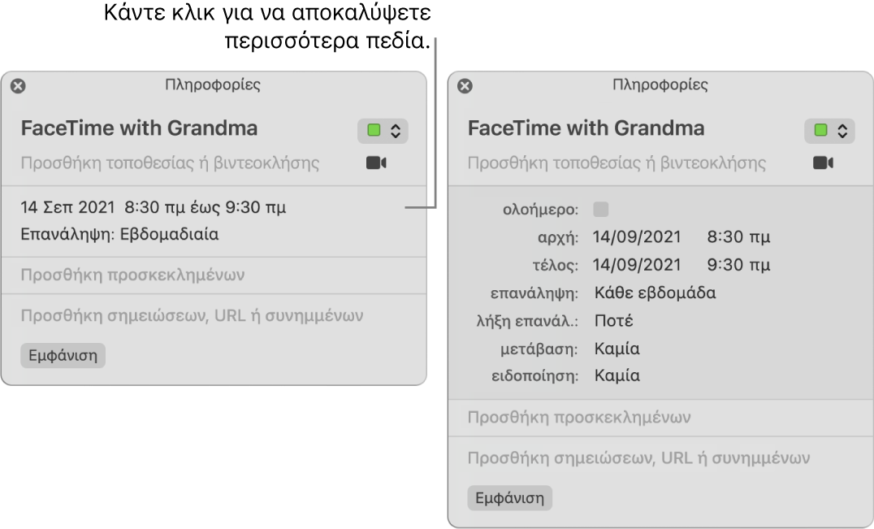Change επανάληψη from Κάθε εβδομάδα
Image resolution: width=874 pixels, height=529 pixels.
click(660, 293)
